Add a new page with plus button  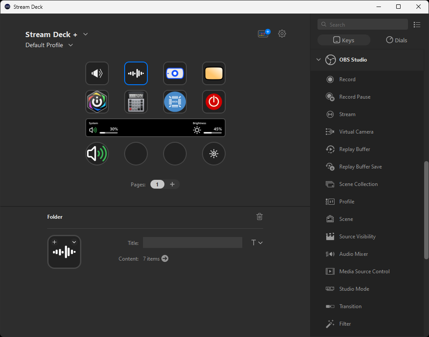[172, 184]
